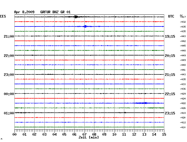The width and height of the screenshot is (187, 142).
Task: Click the "-449" value beside the 20:15 label
Action: [183, 55]
